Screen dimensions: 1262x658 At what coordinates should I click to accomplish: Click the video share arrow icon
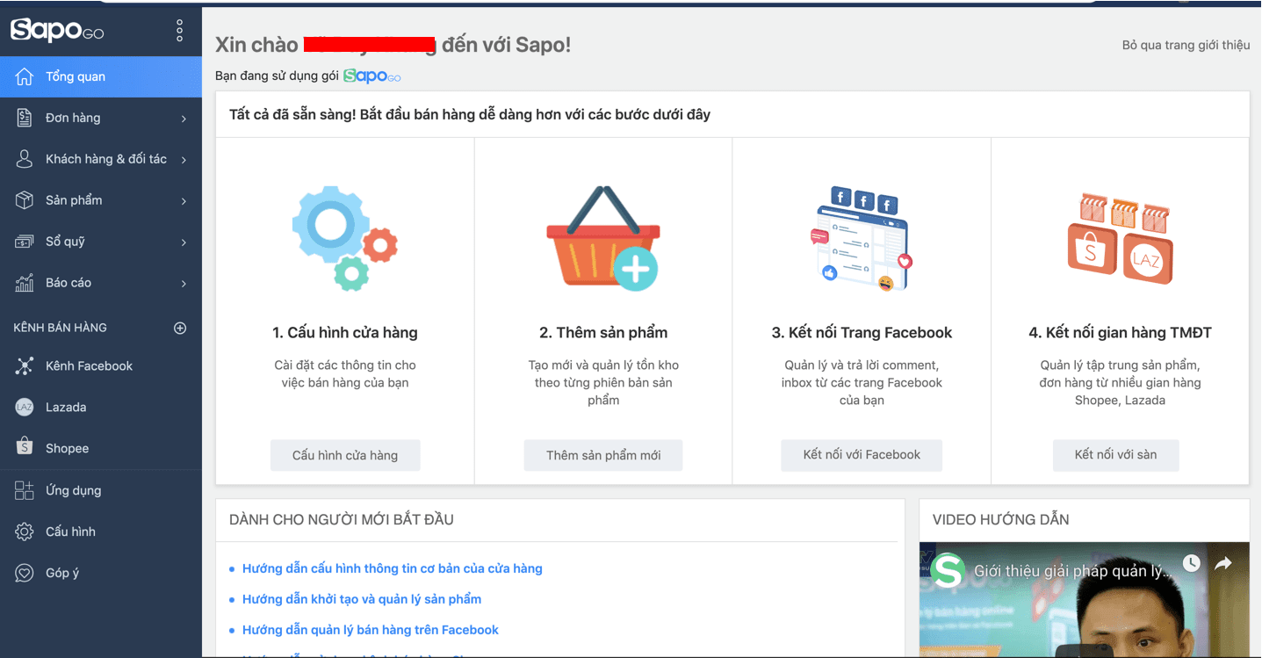click(1222, 564)
